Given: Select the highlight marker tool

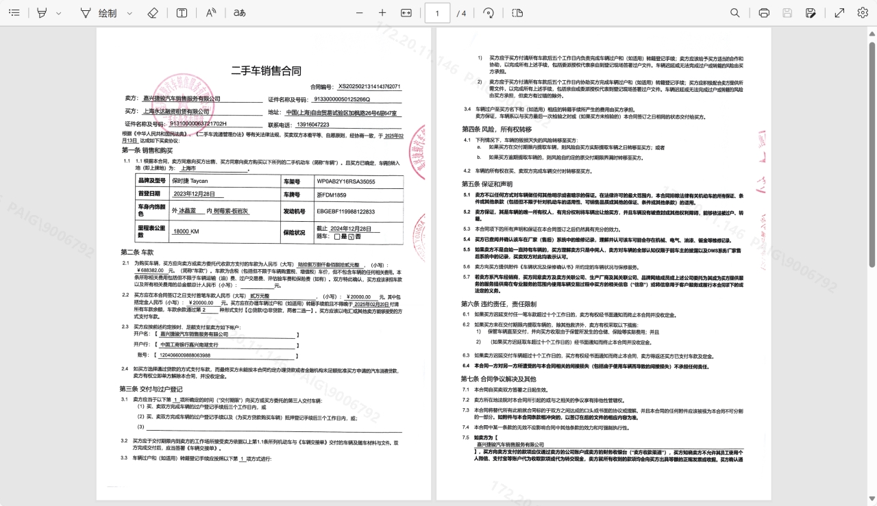Looking at the screenshot, I should [42, 13].
